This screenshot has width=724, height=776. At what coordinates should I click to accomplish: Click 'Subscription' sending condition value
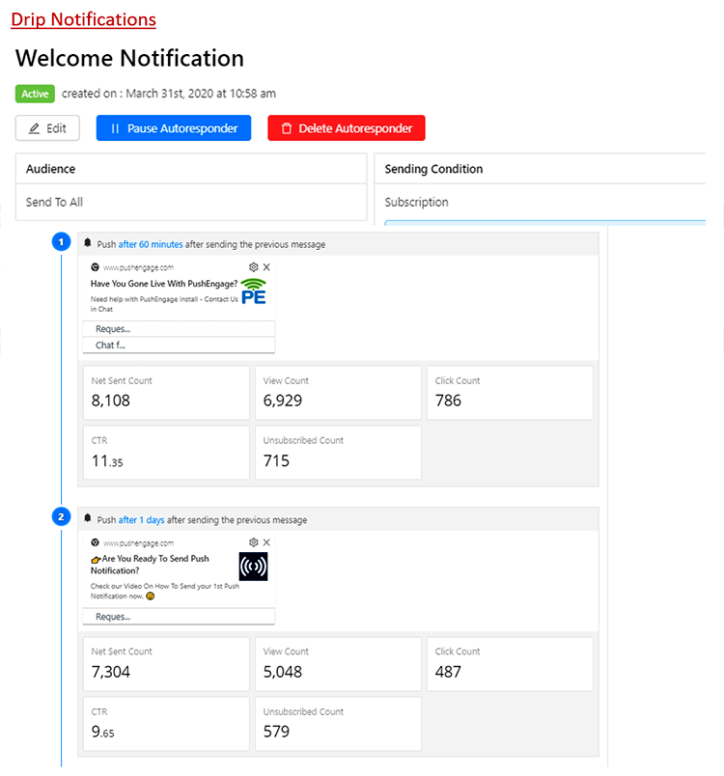tap(417, 202)
